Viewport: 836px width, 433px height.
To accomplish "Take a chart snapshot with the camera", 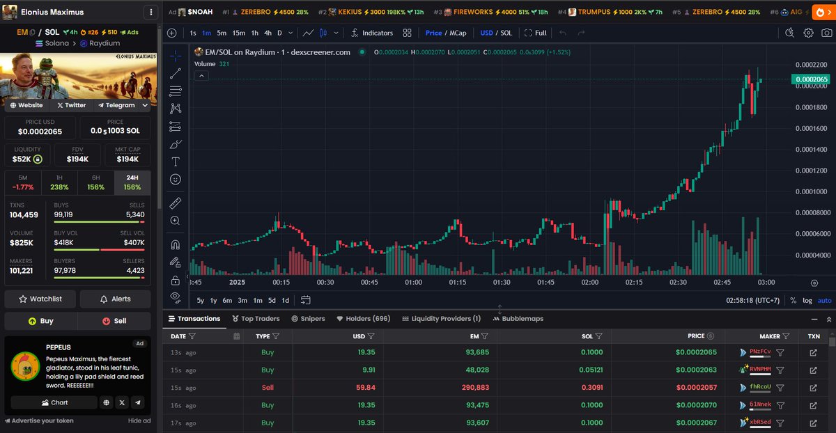I will [x=826, y=33].
